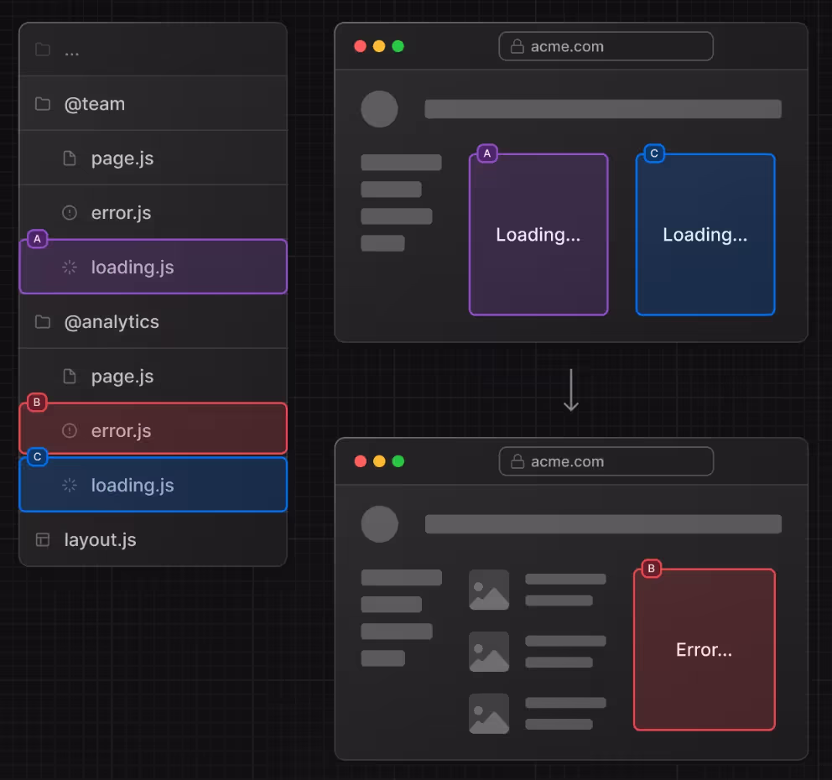
Task: Click the B badge on the red Error panel
Action: coord(651,569)
